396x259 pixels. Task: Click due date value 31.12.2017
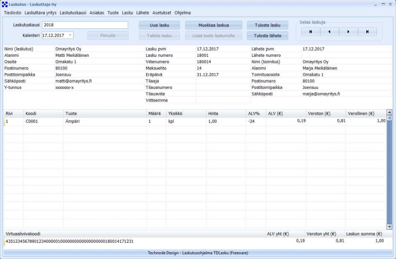(207, 74)
